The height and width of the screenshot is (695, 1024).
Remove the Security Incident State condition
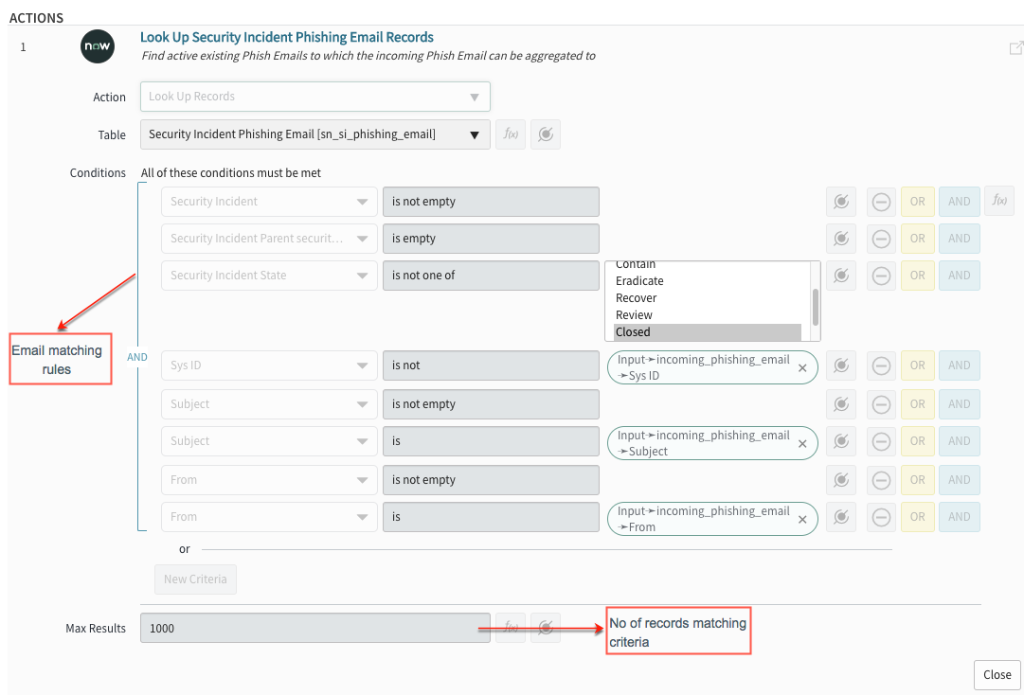(881, 276)
